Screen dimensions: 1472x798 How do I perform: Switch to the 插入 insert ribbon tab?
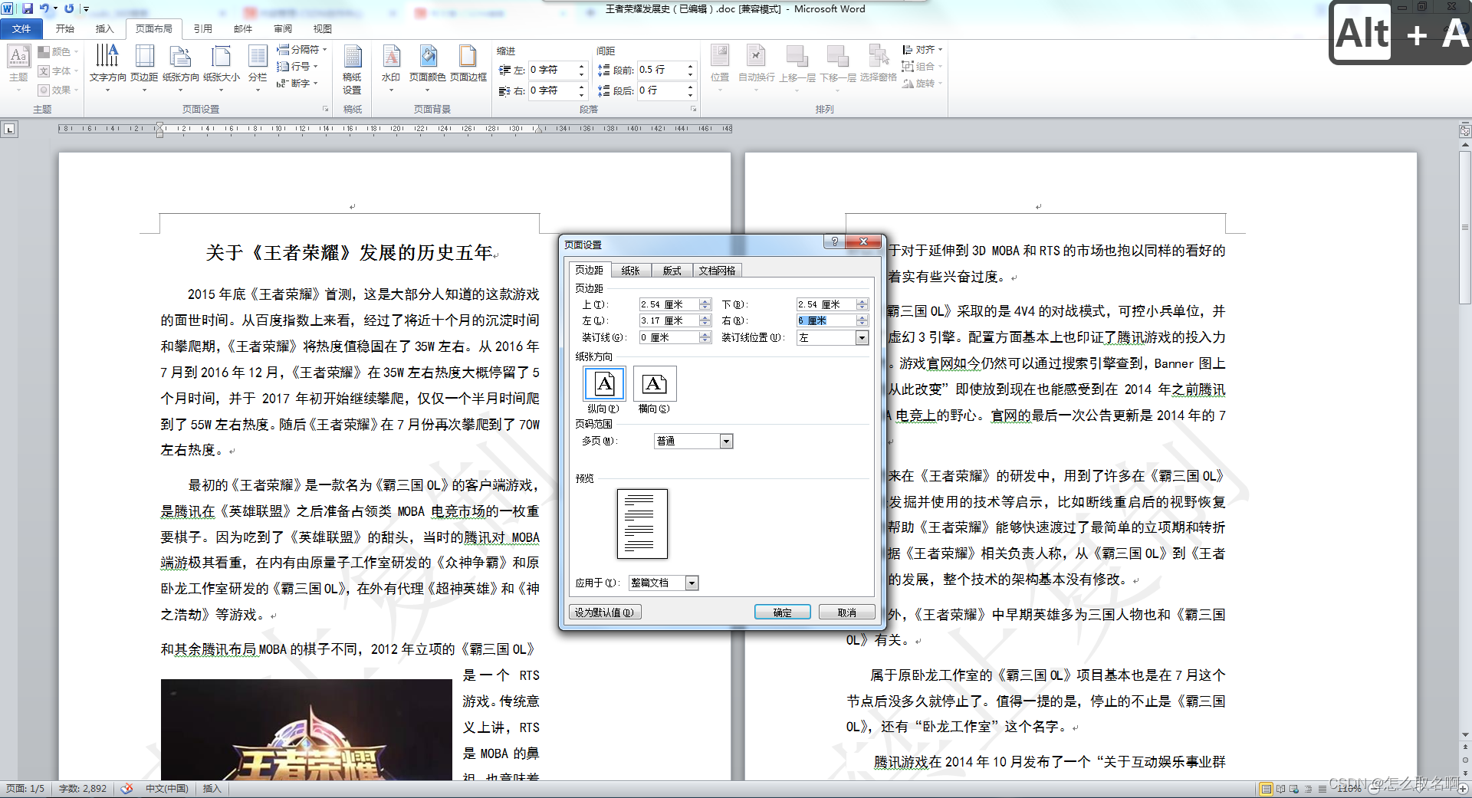pos(104,29)
